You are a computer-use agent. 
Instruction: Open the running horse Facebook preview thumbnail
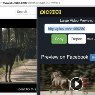[x=68, y=79]
